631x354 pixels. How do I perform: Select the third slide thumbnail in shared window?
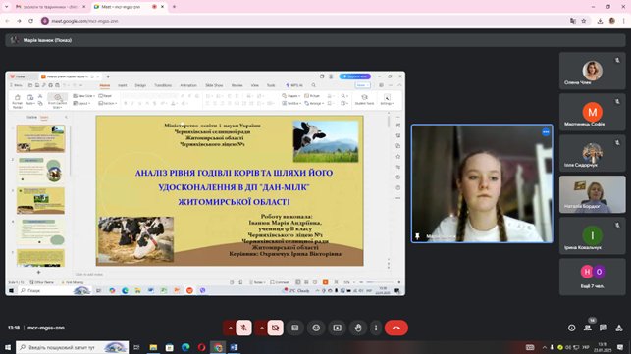click(x=40, y=201)
